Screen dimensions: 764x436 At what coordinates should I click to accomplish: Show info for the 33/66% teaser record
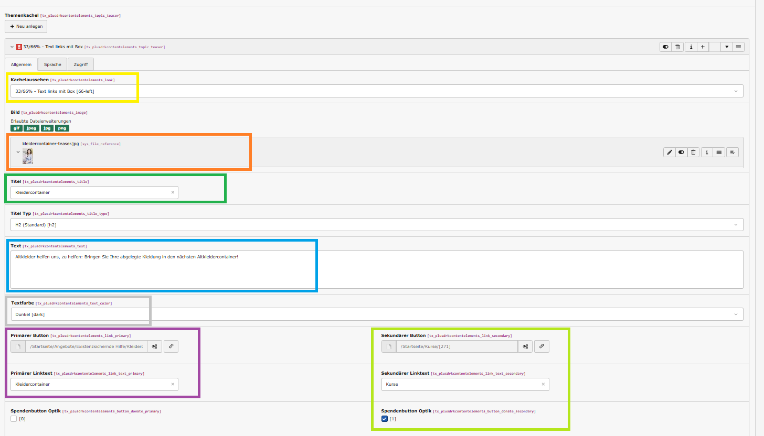coord(691,47)
